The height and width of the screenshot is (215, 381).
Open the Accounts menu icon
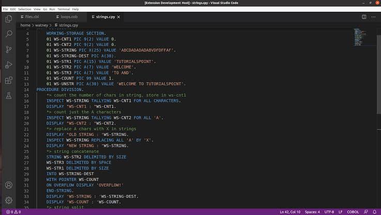click(x=9, y=185)
